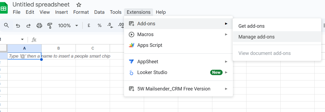Open the Insert menu
This screenshot has width=325, height=112.
click(61, 12)
